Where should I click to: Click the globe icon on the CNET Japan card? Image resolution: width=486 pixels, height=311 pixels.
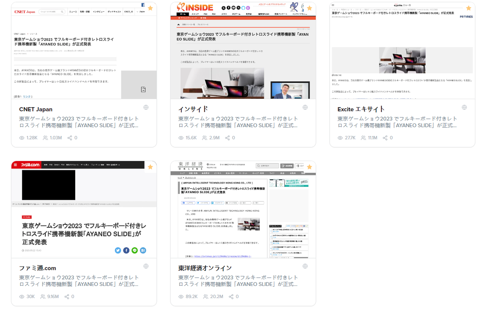pyautogui.click(x=146, y=107)
